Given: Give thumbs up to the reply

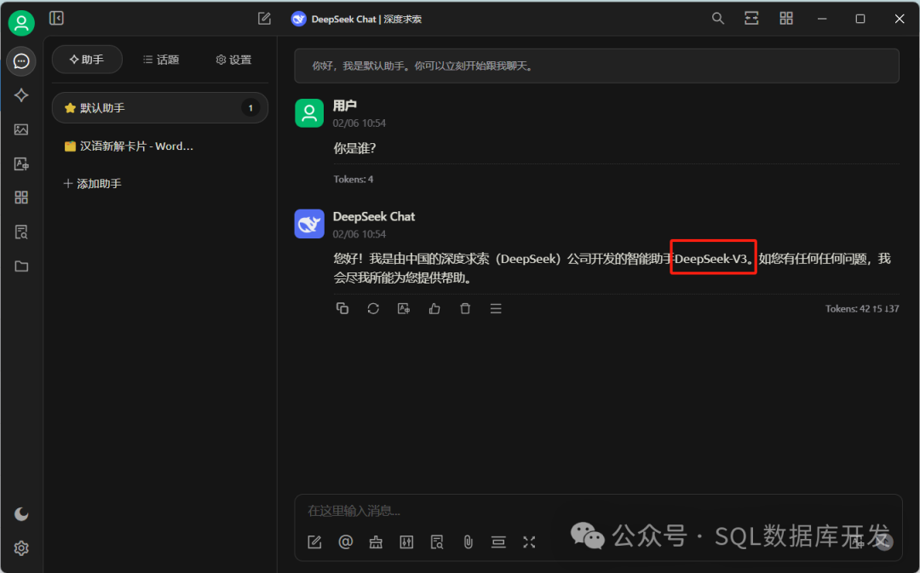Looking at the screenshot, I should pyautogui.click(x=434, y=308).
